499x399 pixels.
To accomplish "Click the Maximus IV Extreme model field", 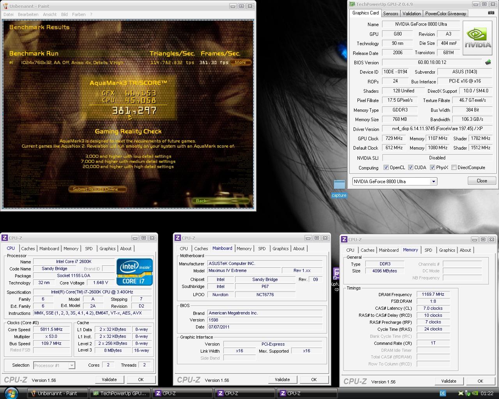I will coord(244,270).
